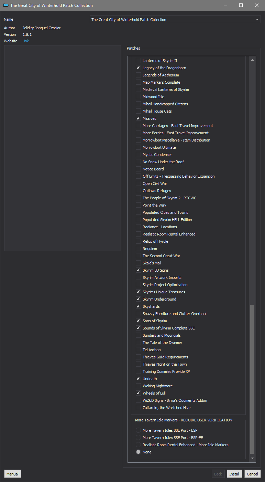This screenshot has height=482, width=265.
Task: Uncheck Skyshards
Action: [138, 306]
